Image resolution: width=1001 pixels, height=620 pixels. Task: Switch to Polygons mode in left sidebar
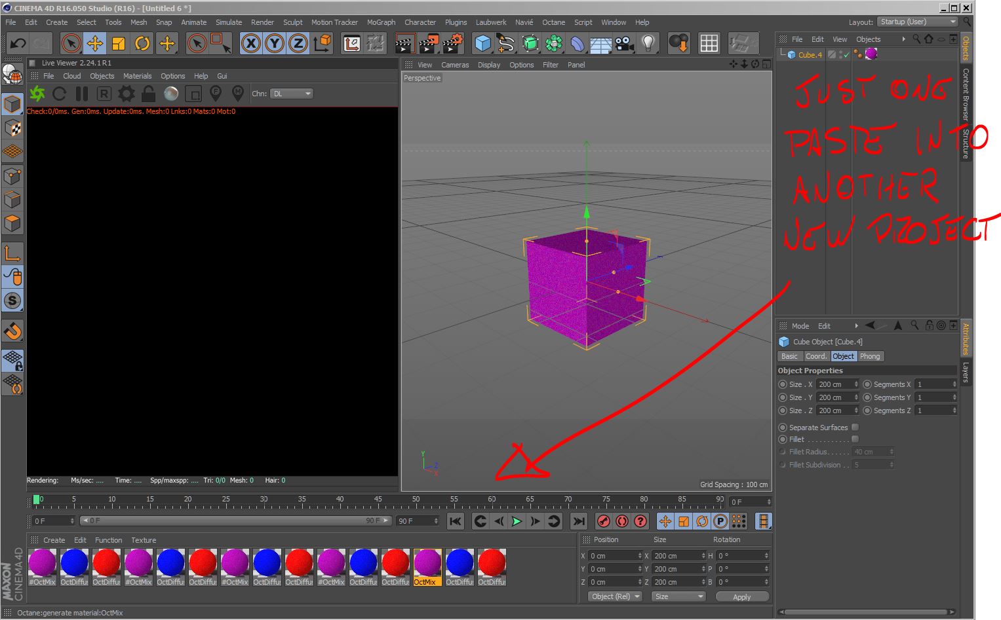[12, 223]
